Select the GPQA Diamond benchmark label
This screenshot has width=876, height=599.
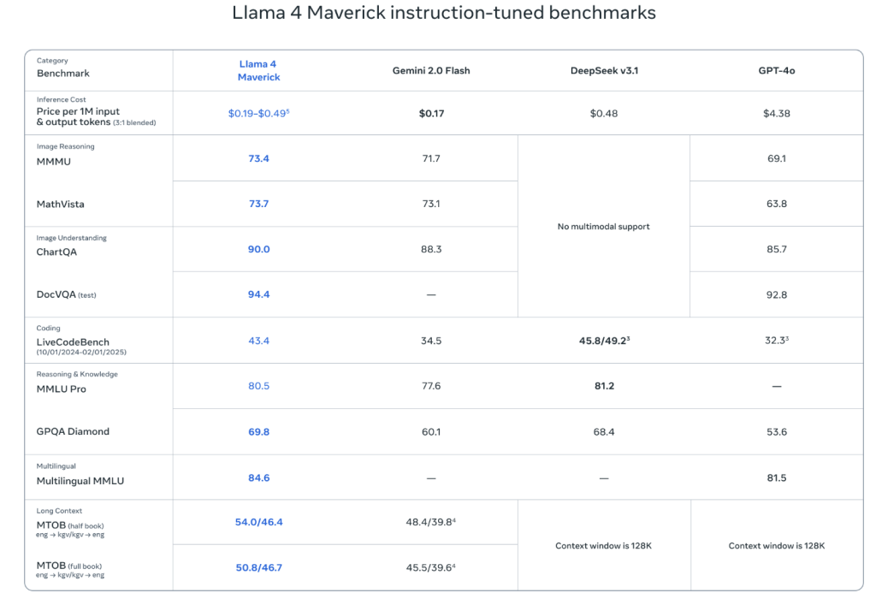click(73, 432)
